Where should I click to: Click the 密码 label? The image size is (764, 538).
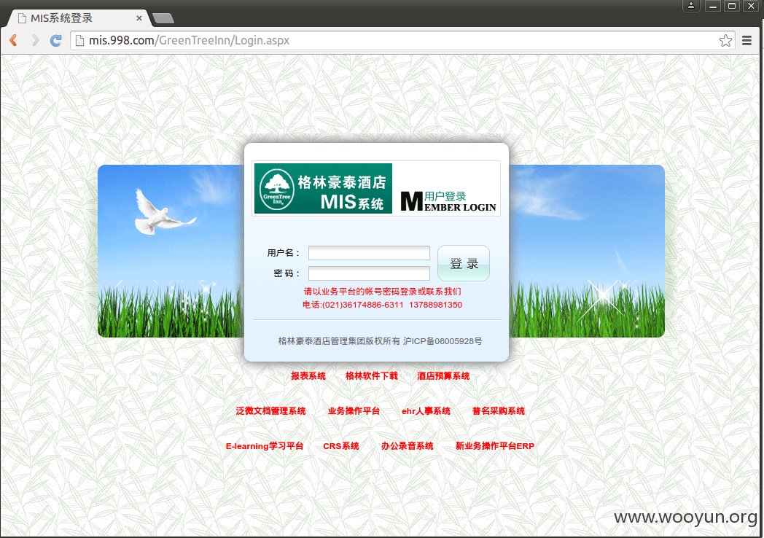click(286, 273)
